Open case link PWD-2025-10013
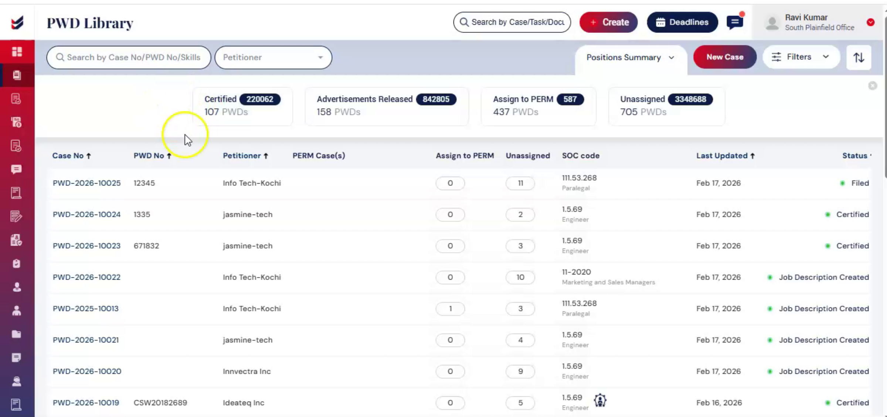The width and height of the screenshot is (887, 417). click(85, 309)
